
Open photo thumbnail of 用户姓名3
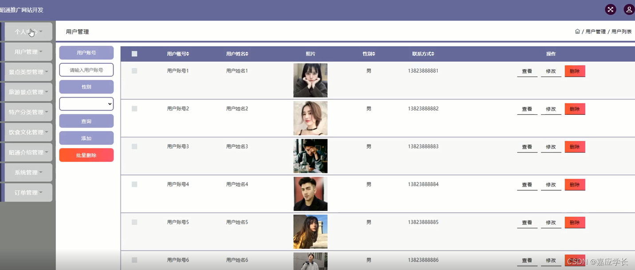click(x=310, y=156)
